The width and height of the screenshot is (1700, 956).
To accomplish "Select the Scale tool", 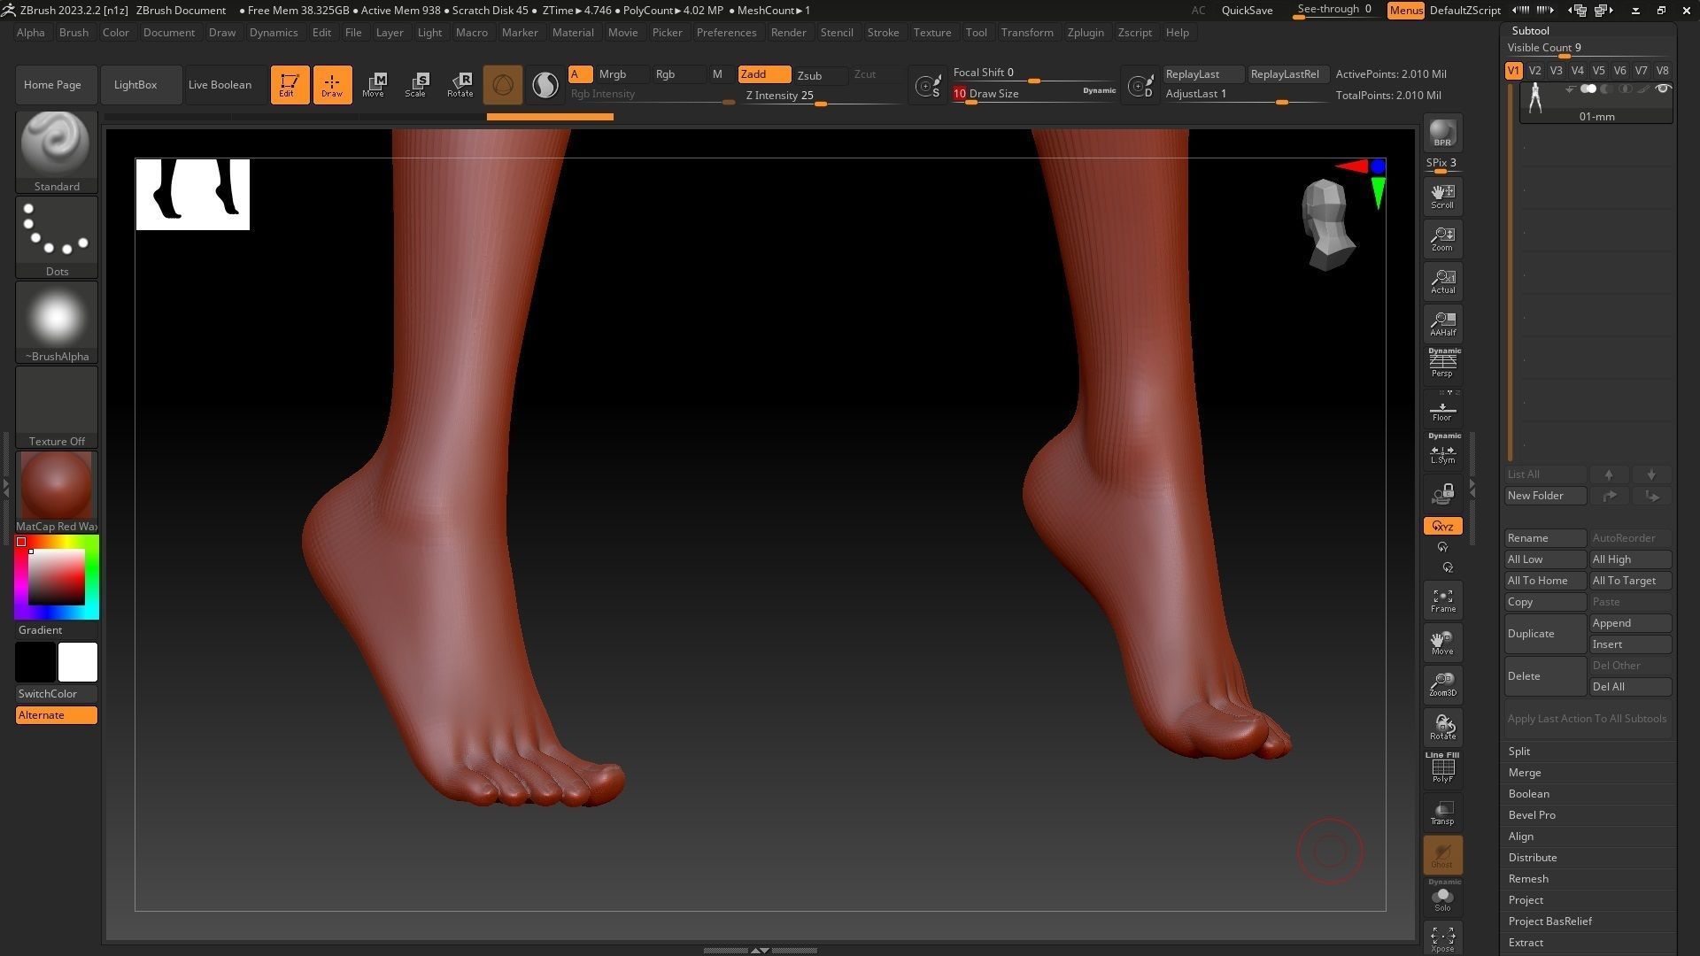I will [416, 85].
